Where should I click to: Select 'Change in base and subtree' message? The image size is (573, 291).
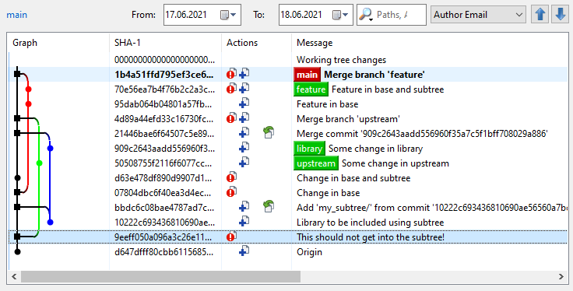pyautogui.click(x=353, y=178)
